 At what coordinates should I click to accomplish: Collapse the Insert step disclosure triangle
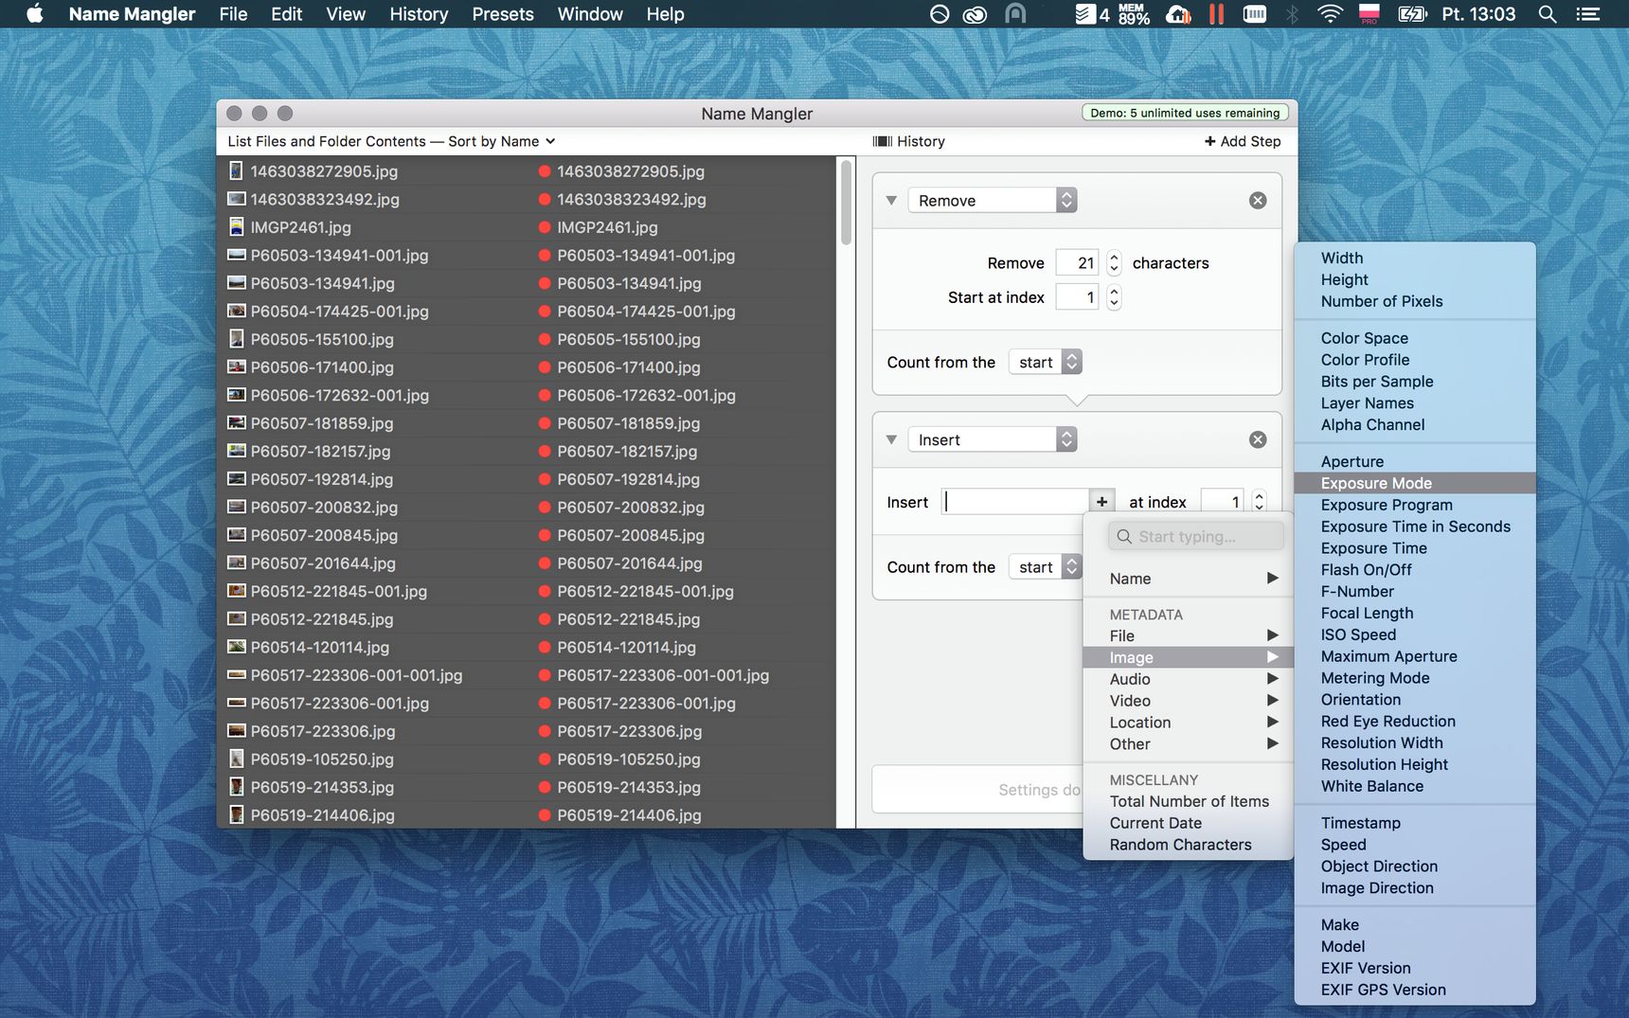[891, 439]
